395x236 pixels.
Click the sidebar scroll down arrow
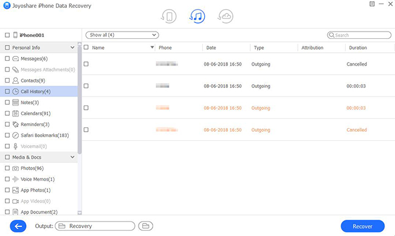pyautogui.click(x=80, y=213)
